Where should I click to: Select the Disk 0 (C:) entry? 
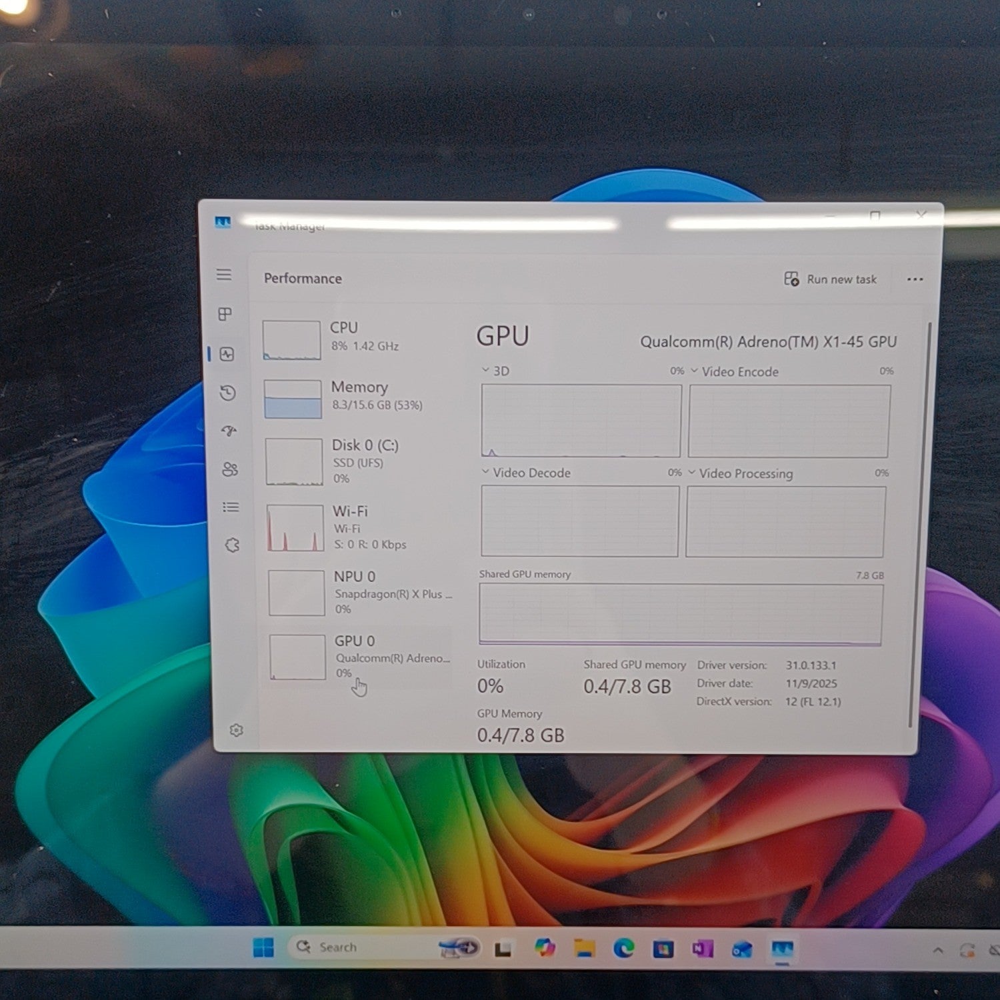(359, 461)
